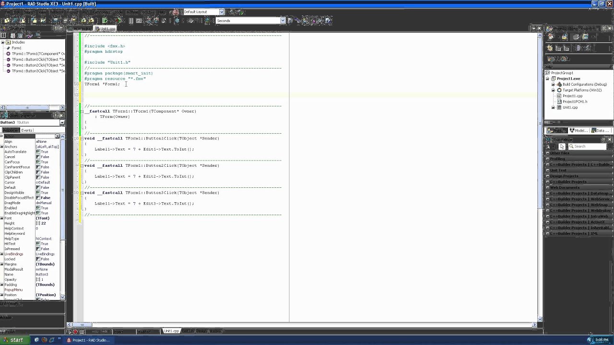
Task: Toggle the HitTest checkbox
Action: click(x=38, y=244)
